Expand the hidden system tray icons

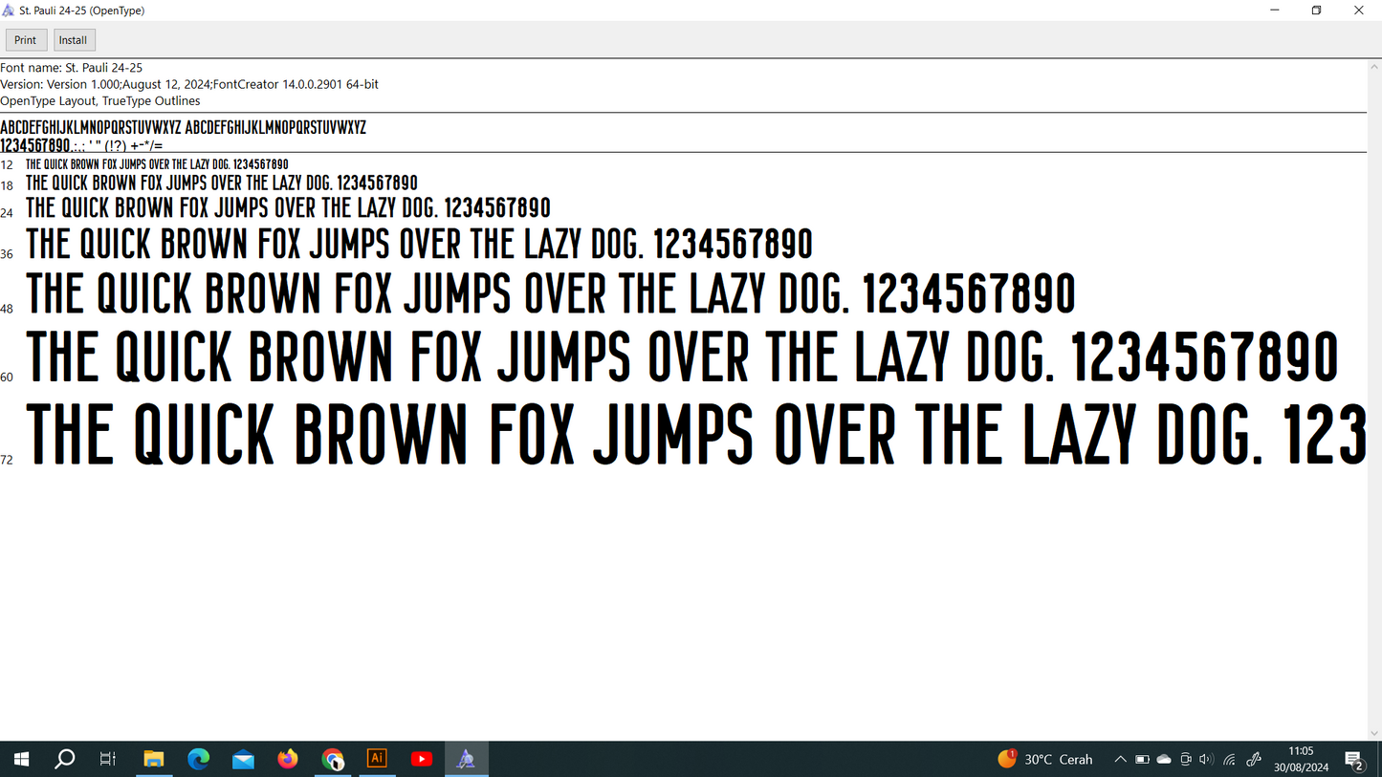point(1120,759)
